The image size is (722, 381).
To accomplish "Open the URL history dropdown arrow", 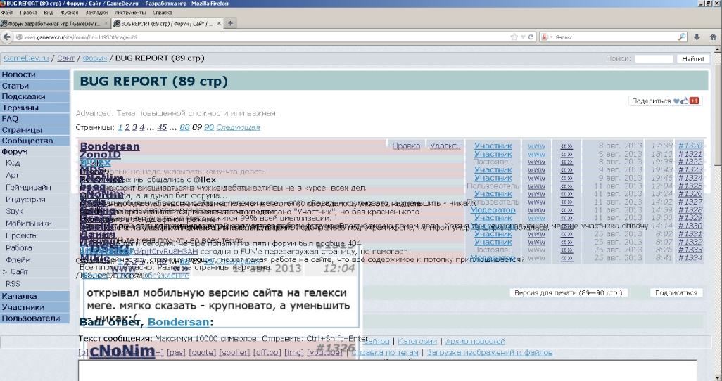I will click(x=523, y=37).
